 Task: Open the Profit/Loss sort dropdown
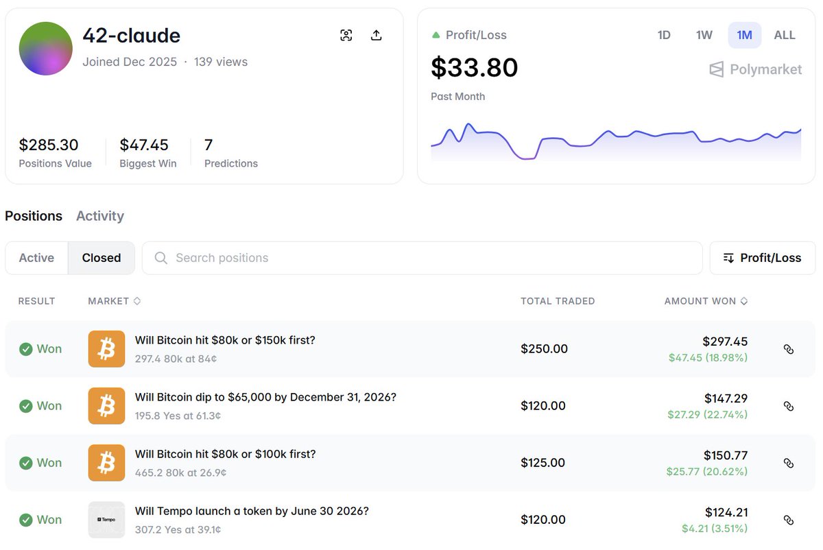tap(763, 258)
